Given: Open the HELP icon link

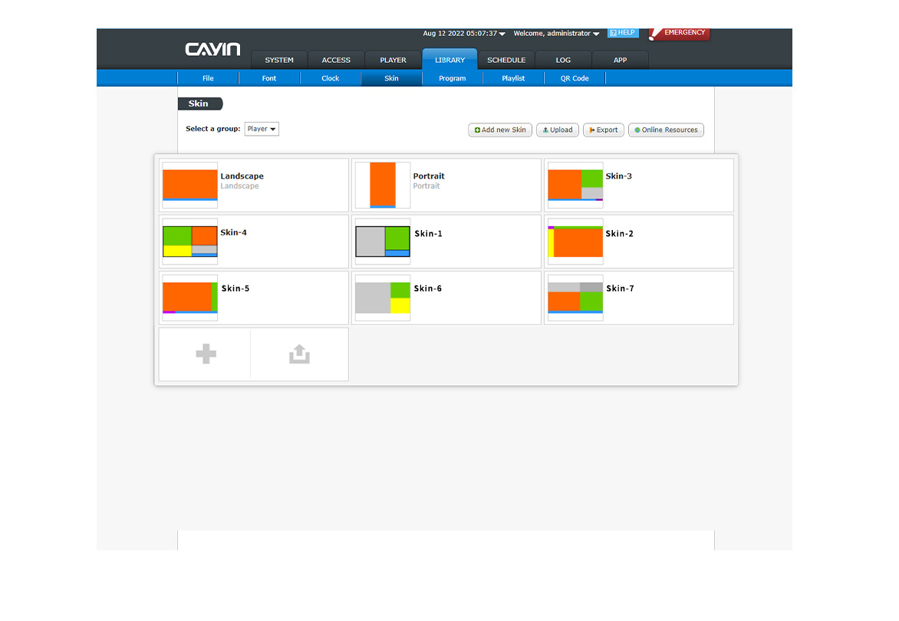Looking at the screenshot, I should click(x=622, y=33).
